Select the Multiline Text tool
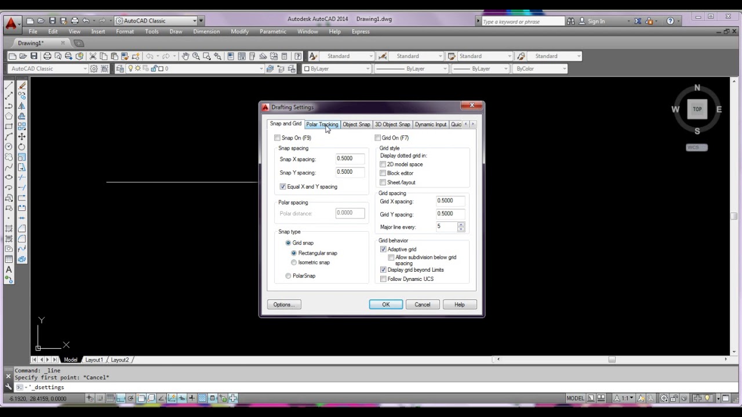 pos(9,269)
